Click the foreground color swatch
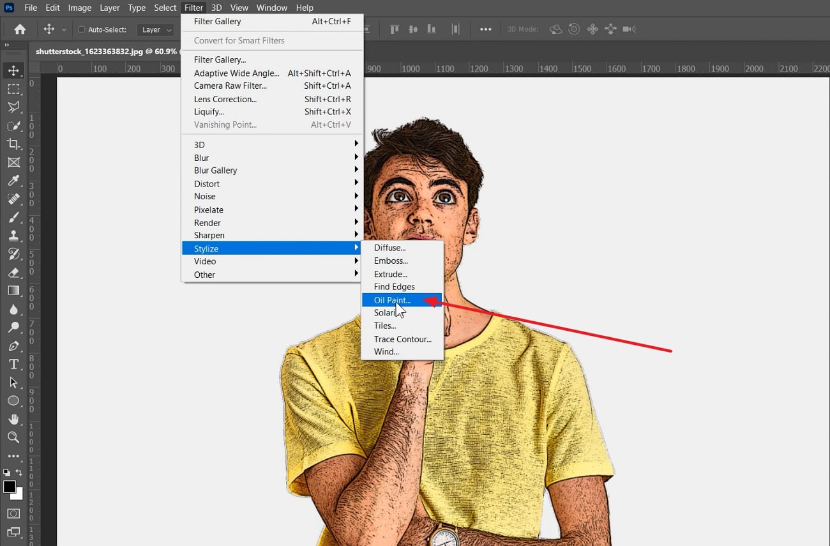The width and height of the screenshot is (830, 546). coord(9,487)
